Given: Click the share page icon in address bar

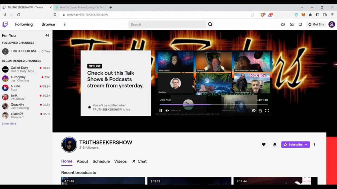Looking at the screenshot, I should tap(252, 15).
